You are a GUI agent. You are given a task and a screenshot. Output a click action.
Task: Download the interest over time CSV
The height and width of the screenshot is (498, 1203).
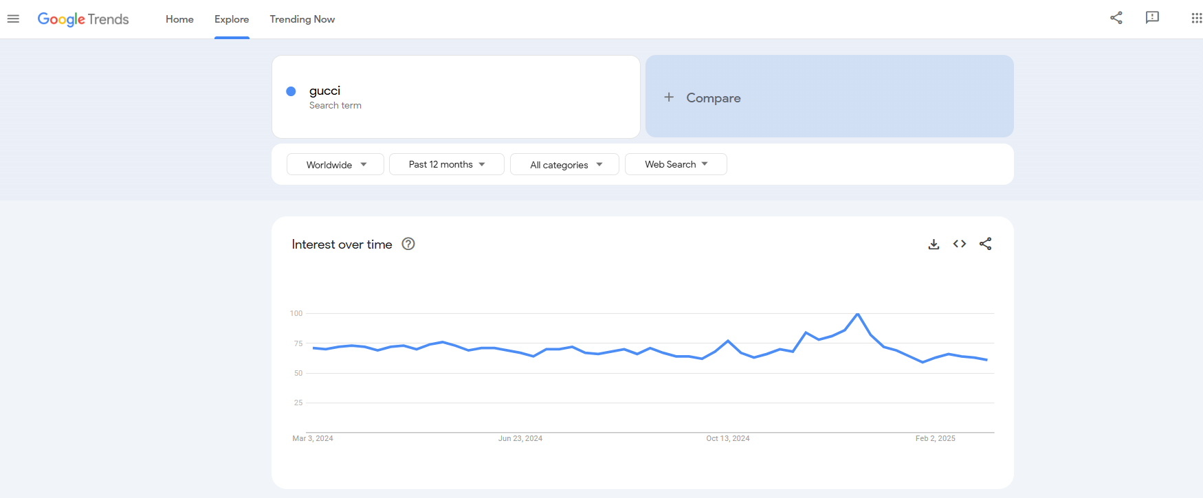click(x=934, y=244)
